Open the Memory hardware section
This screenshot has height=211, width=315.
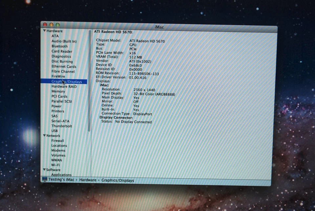58,91
